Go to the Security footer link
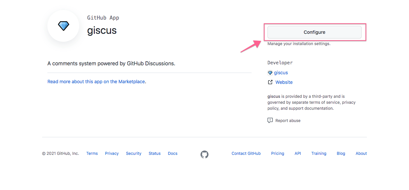Viewport: 409px width, 190px height. (x=134, y=154)
